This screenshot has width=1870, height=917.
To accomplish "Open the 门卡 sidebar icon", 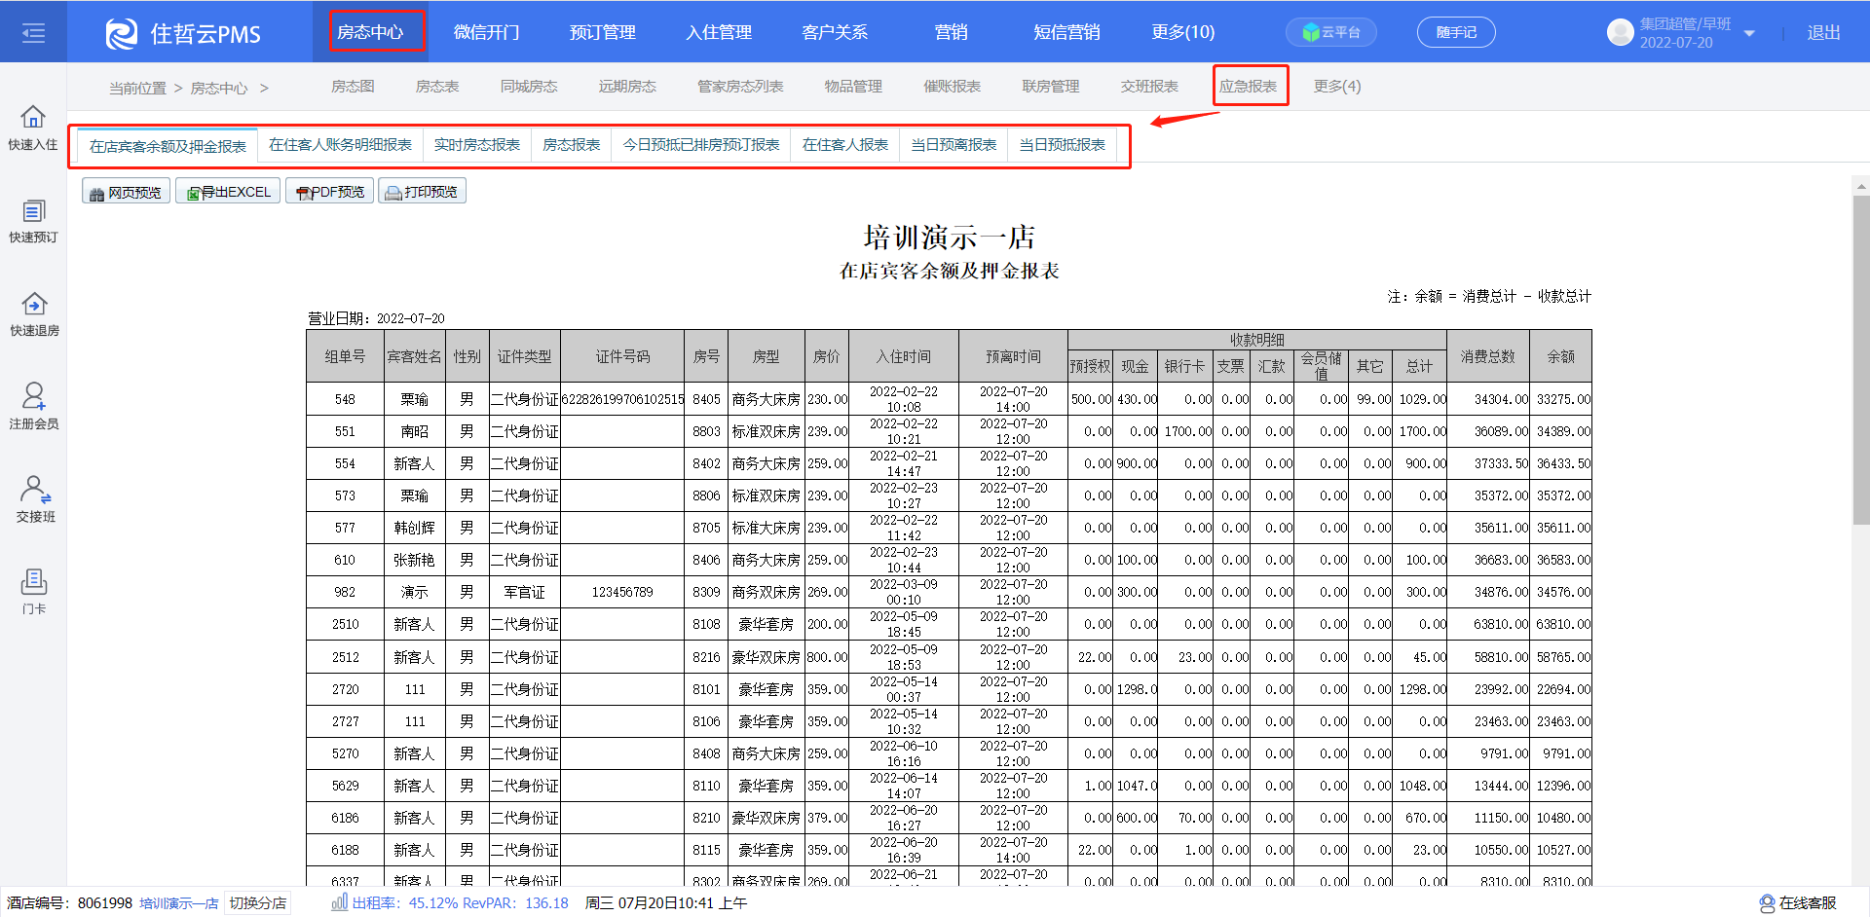I will click(x=34, y=592).
